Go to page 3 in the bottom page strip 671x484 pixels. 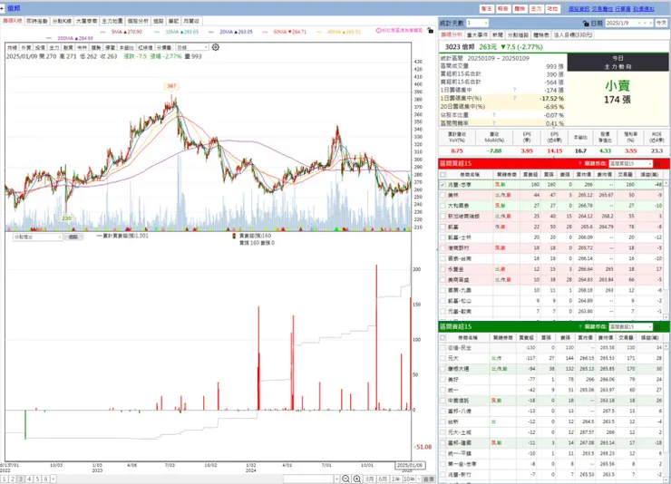click(x=21, y=479)
